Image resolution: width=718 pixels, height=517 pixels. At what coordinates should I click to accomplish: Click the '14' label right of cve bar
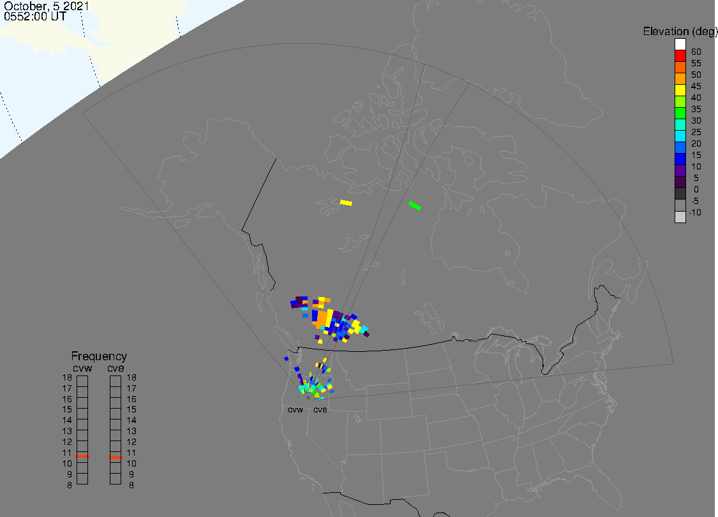coord(131,420)
